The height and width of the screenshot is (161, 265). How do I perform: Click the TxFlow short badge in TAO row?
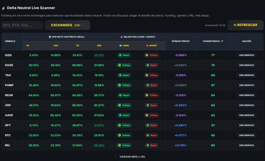point(151,75)
